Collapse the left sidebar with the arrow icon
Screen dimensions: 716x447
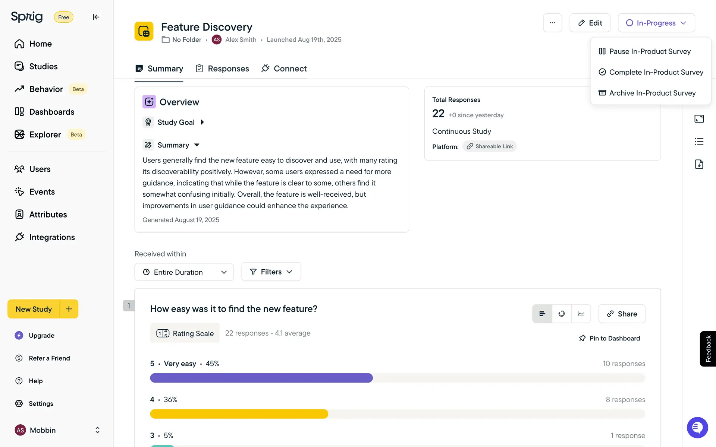click(96, 17)
